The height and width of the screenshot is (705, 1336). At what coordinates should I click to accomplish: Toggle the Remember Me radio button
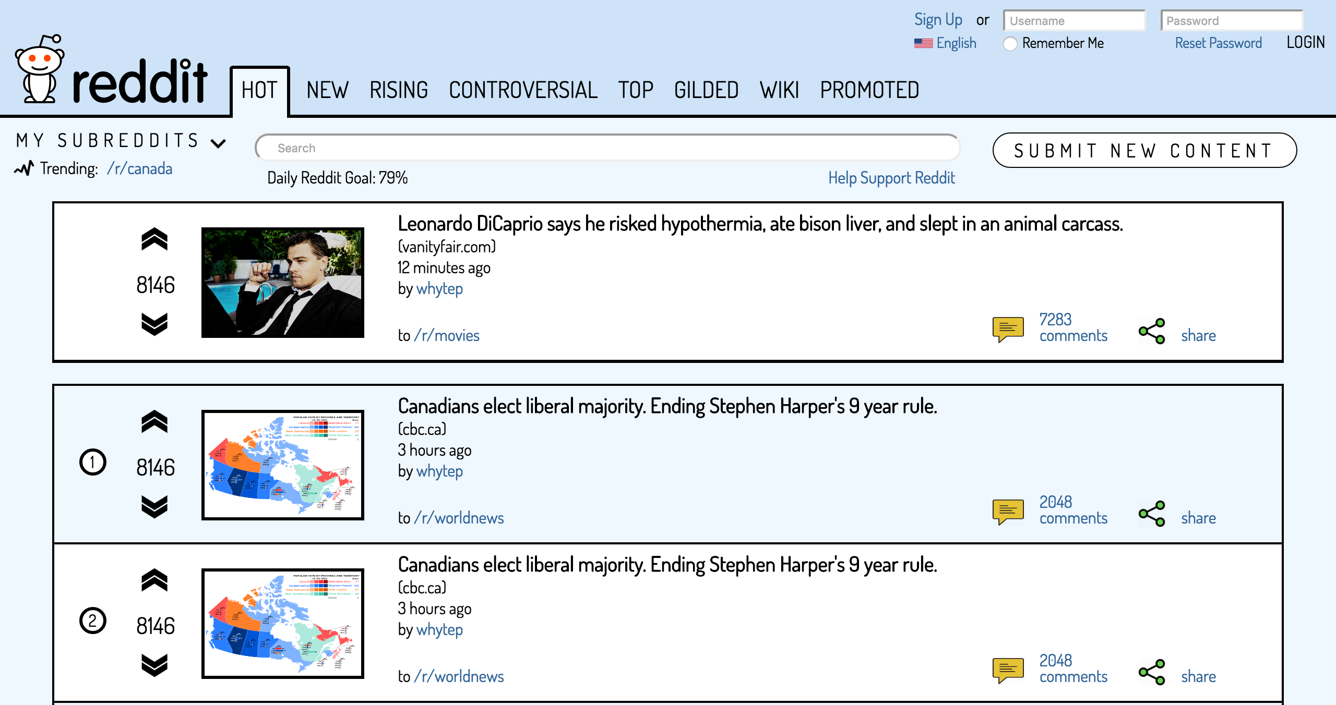pos(1010,44)
